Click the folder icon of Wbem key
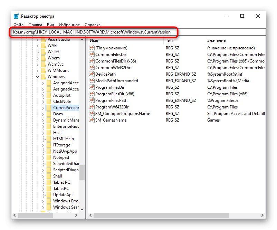The image size is (277, 230). click(43, 58)
